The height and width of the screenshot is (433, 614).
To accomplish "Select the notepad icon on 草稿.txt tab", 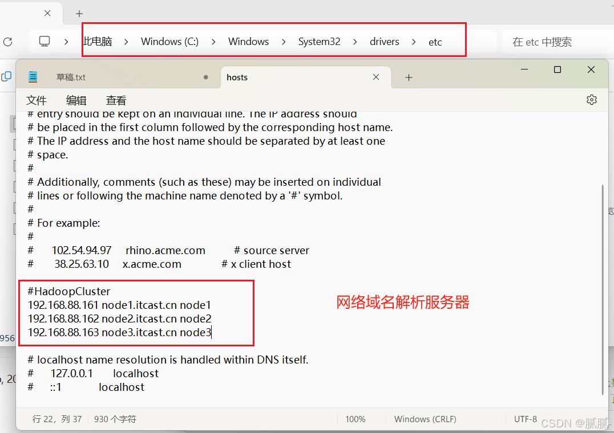I will tap(33, 76).
